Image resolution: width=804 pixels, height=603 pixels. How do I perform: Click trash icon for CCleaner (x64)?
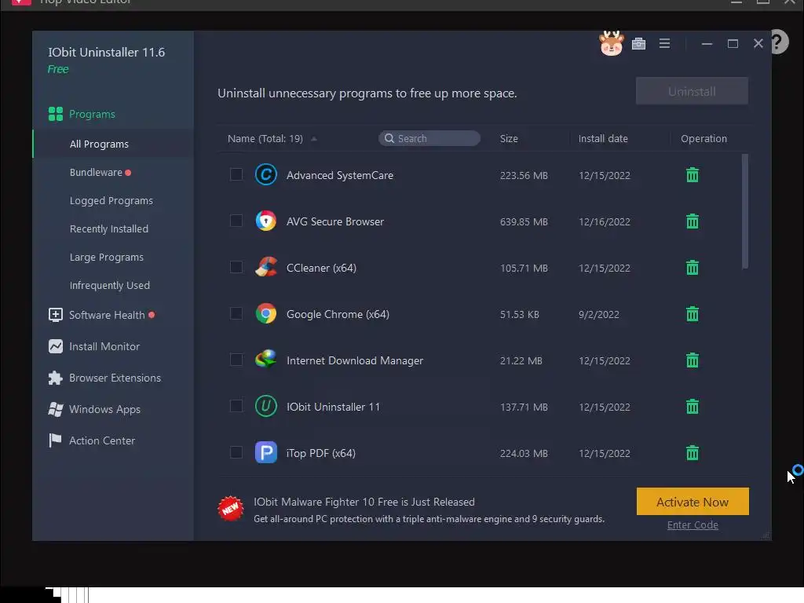click(693, 268)
